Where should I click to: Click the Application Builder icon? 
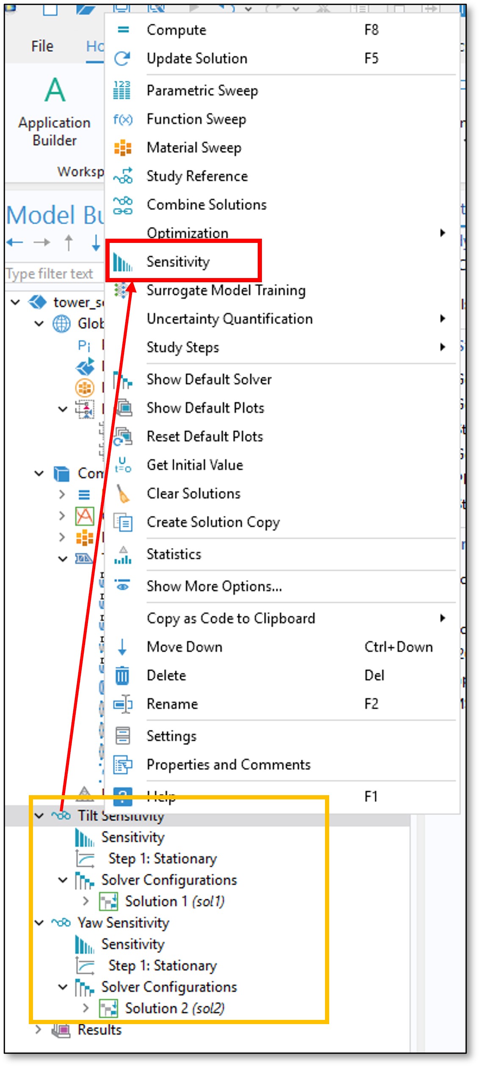coord(55,90)
